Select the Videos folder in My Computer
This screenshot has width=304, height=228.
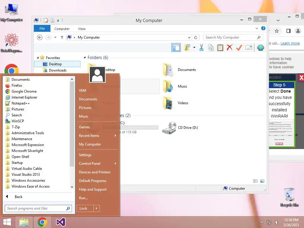click(x=176, y=103)
